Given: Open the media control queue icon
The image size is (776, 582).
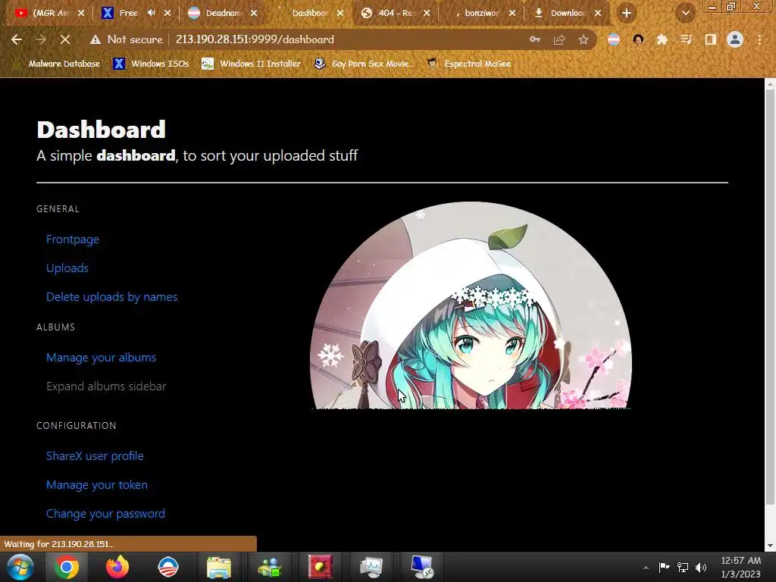Looking at the screenshot, I should click(x=686, y=39).
